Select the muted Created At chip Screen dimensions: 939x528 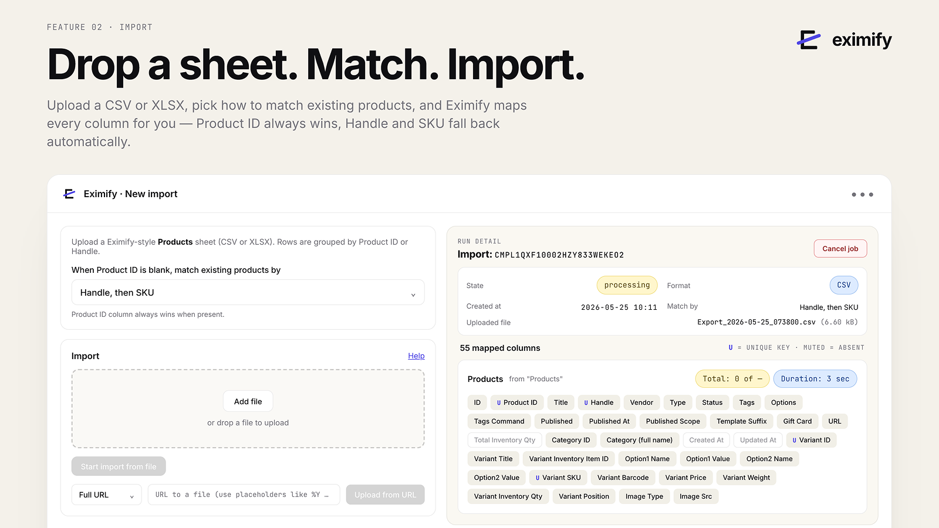(707, 440)
